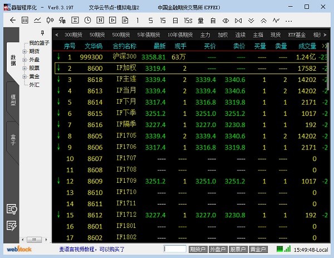
Task: Switch to the ETF基金 tab
Action: 297,35
